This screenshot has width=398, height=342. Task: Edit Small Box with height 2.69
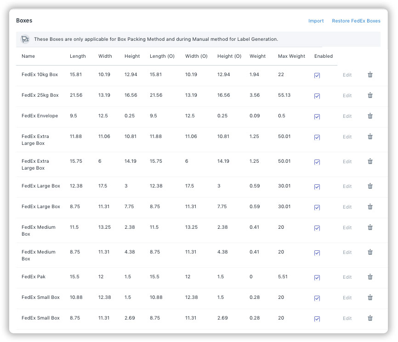click(x=347, y=319)
